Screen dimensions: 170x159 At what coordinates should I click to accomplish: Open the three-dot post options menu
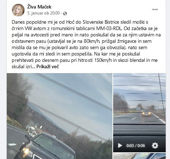(x=155, y=10)
